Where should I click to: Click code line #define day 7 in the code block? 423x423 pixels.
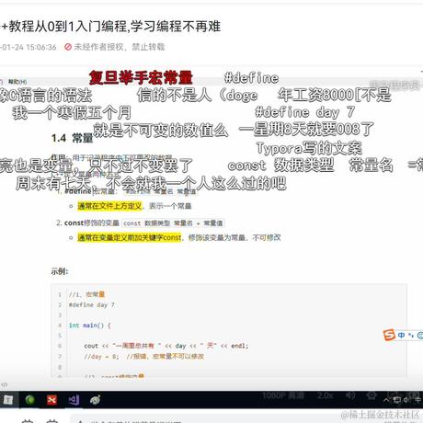[92, 305]
